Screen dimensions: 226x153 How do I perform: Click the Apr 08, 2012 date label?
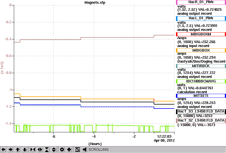tap(164, 141)
